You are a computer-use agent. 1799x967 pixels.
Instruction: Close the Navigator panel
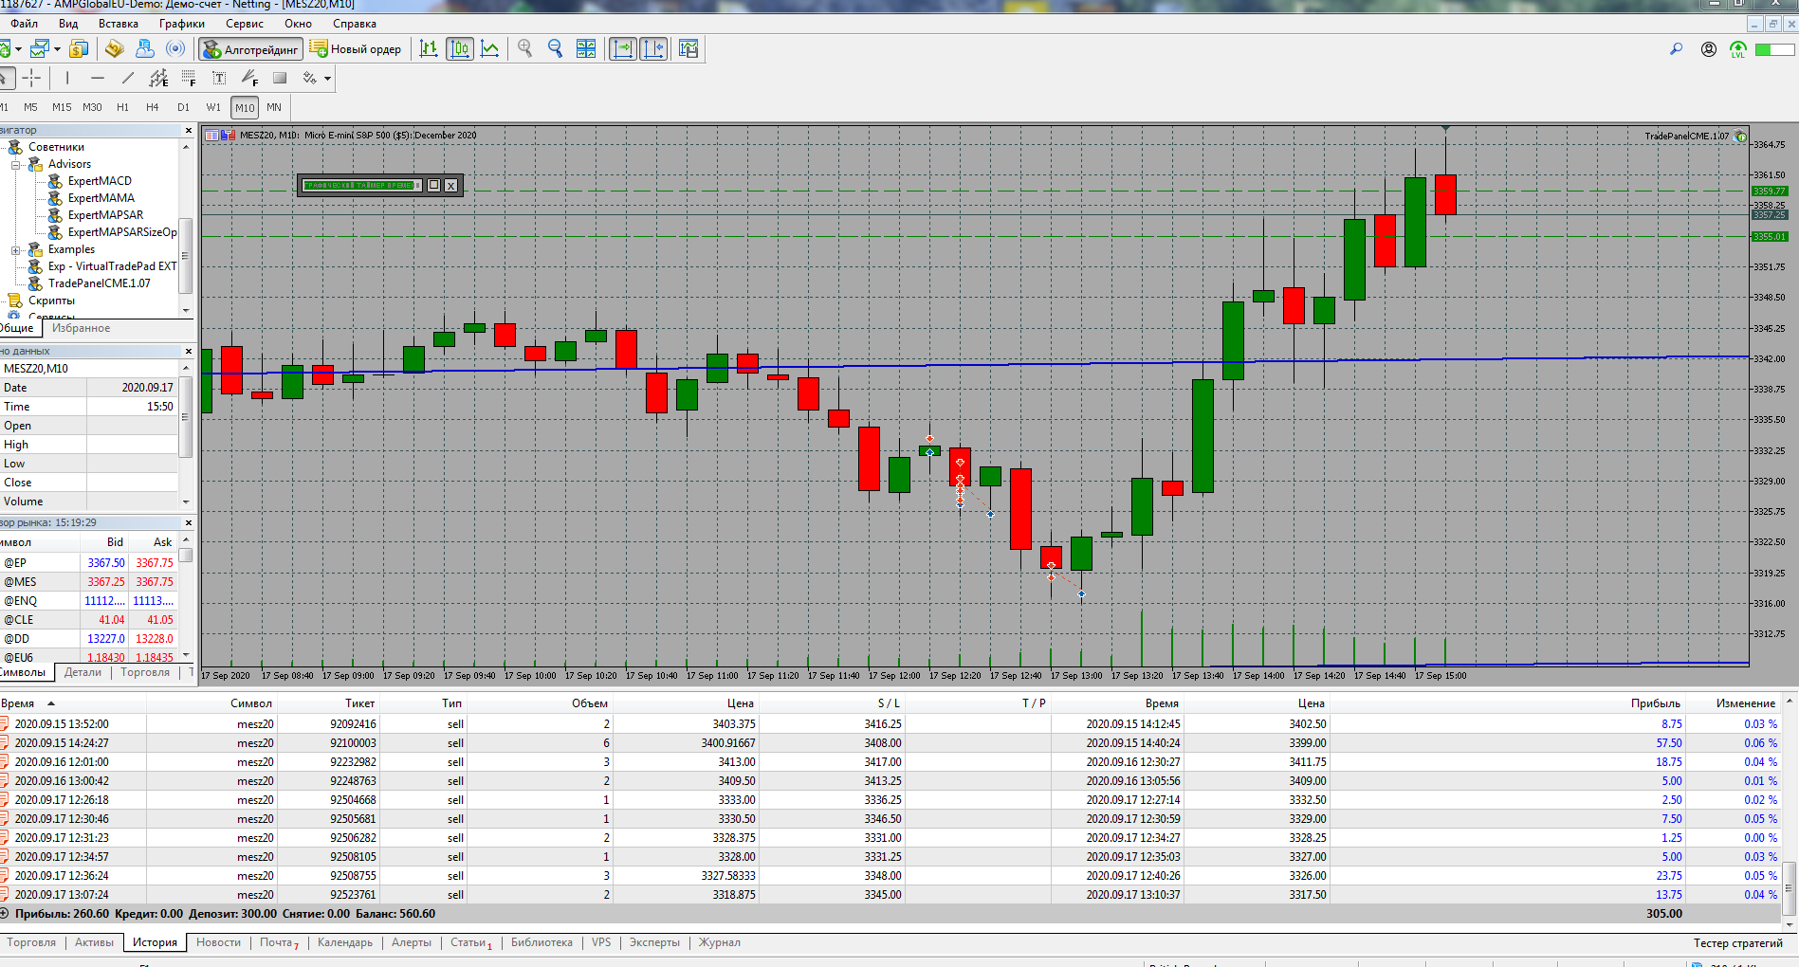pos(188,131)
